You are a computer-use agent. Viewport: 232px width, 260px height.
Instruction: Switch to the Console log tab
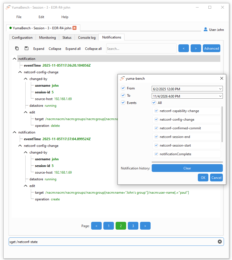87,38
